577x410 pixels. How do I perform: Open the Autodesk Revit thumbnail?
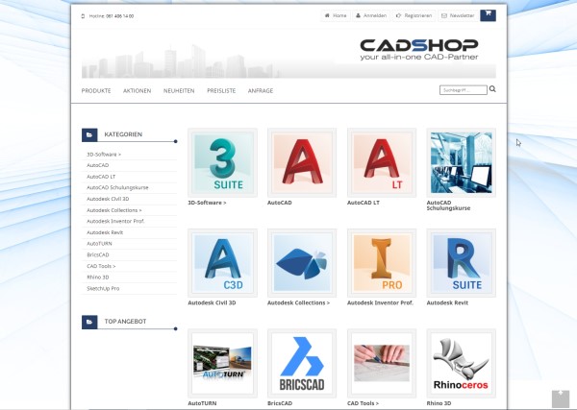pos(461,263)
